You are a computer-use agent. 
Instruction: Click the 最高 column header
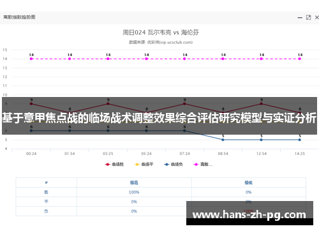coord(134,183)
